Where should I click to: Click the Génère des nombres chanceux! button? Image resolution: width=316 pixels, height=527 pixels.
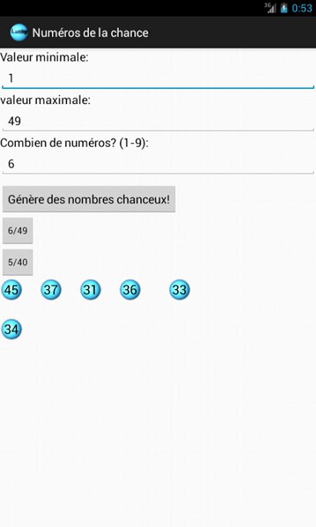pos(89,200)
